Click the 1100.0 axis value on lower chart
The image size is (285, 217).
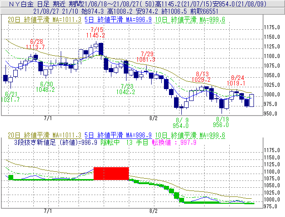pos(272,172)
